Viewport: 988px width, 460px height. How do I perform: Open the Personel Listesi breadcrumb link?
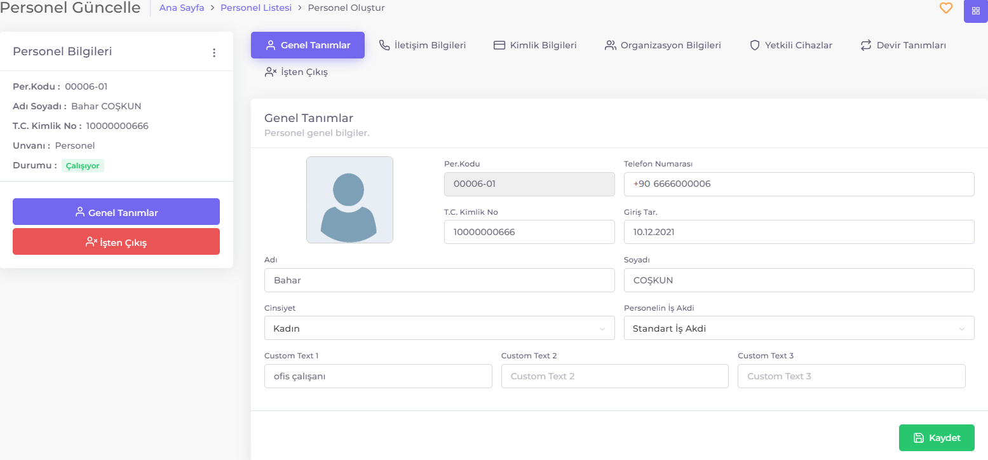pos(256,8)
